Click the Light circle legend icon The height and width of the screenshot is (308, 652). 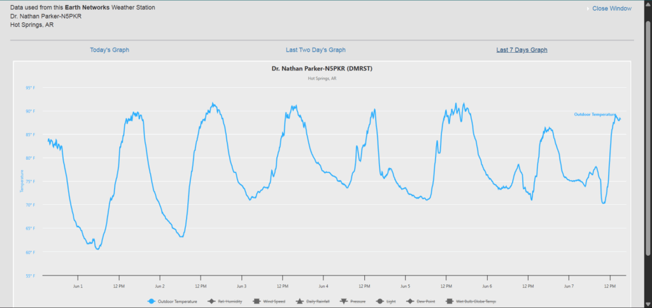(x=379, y=302)
